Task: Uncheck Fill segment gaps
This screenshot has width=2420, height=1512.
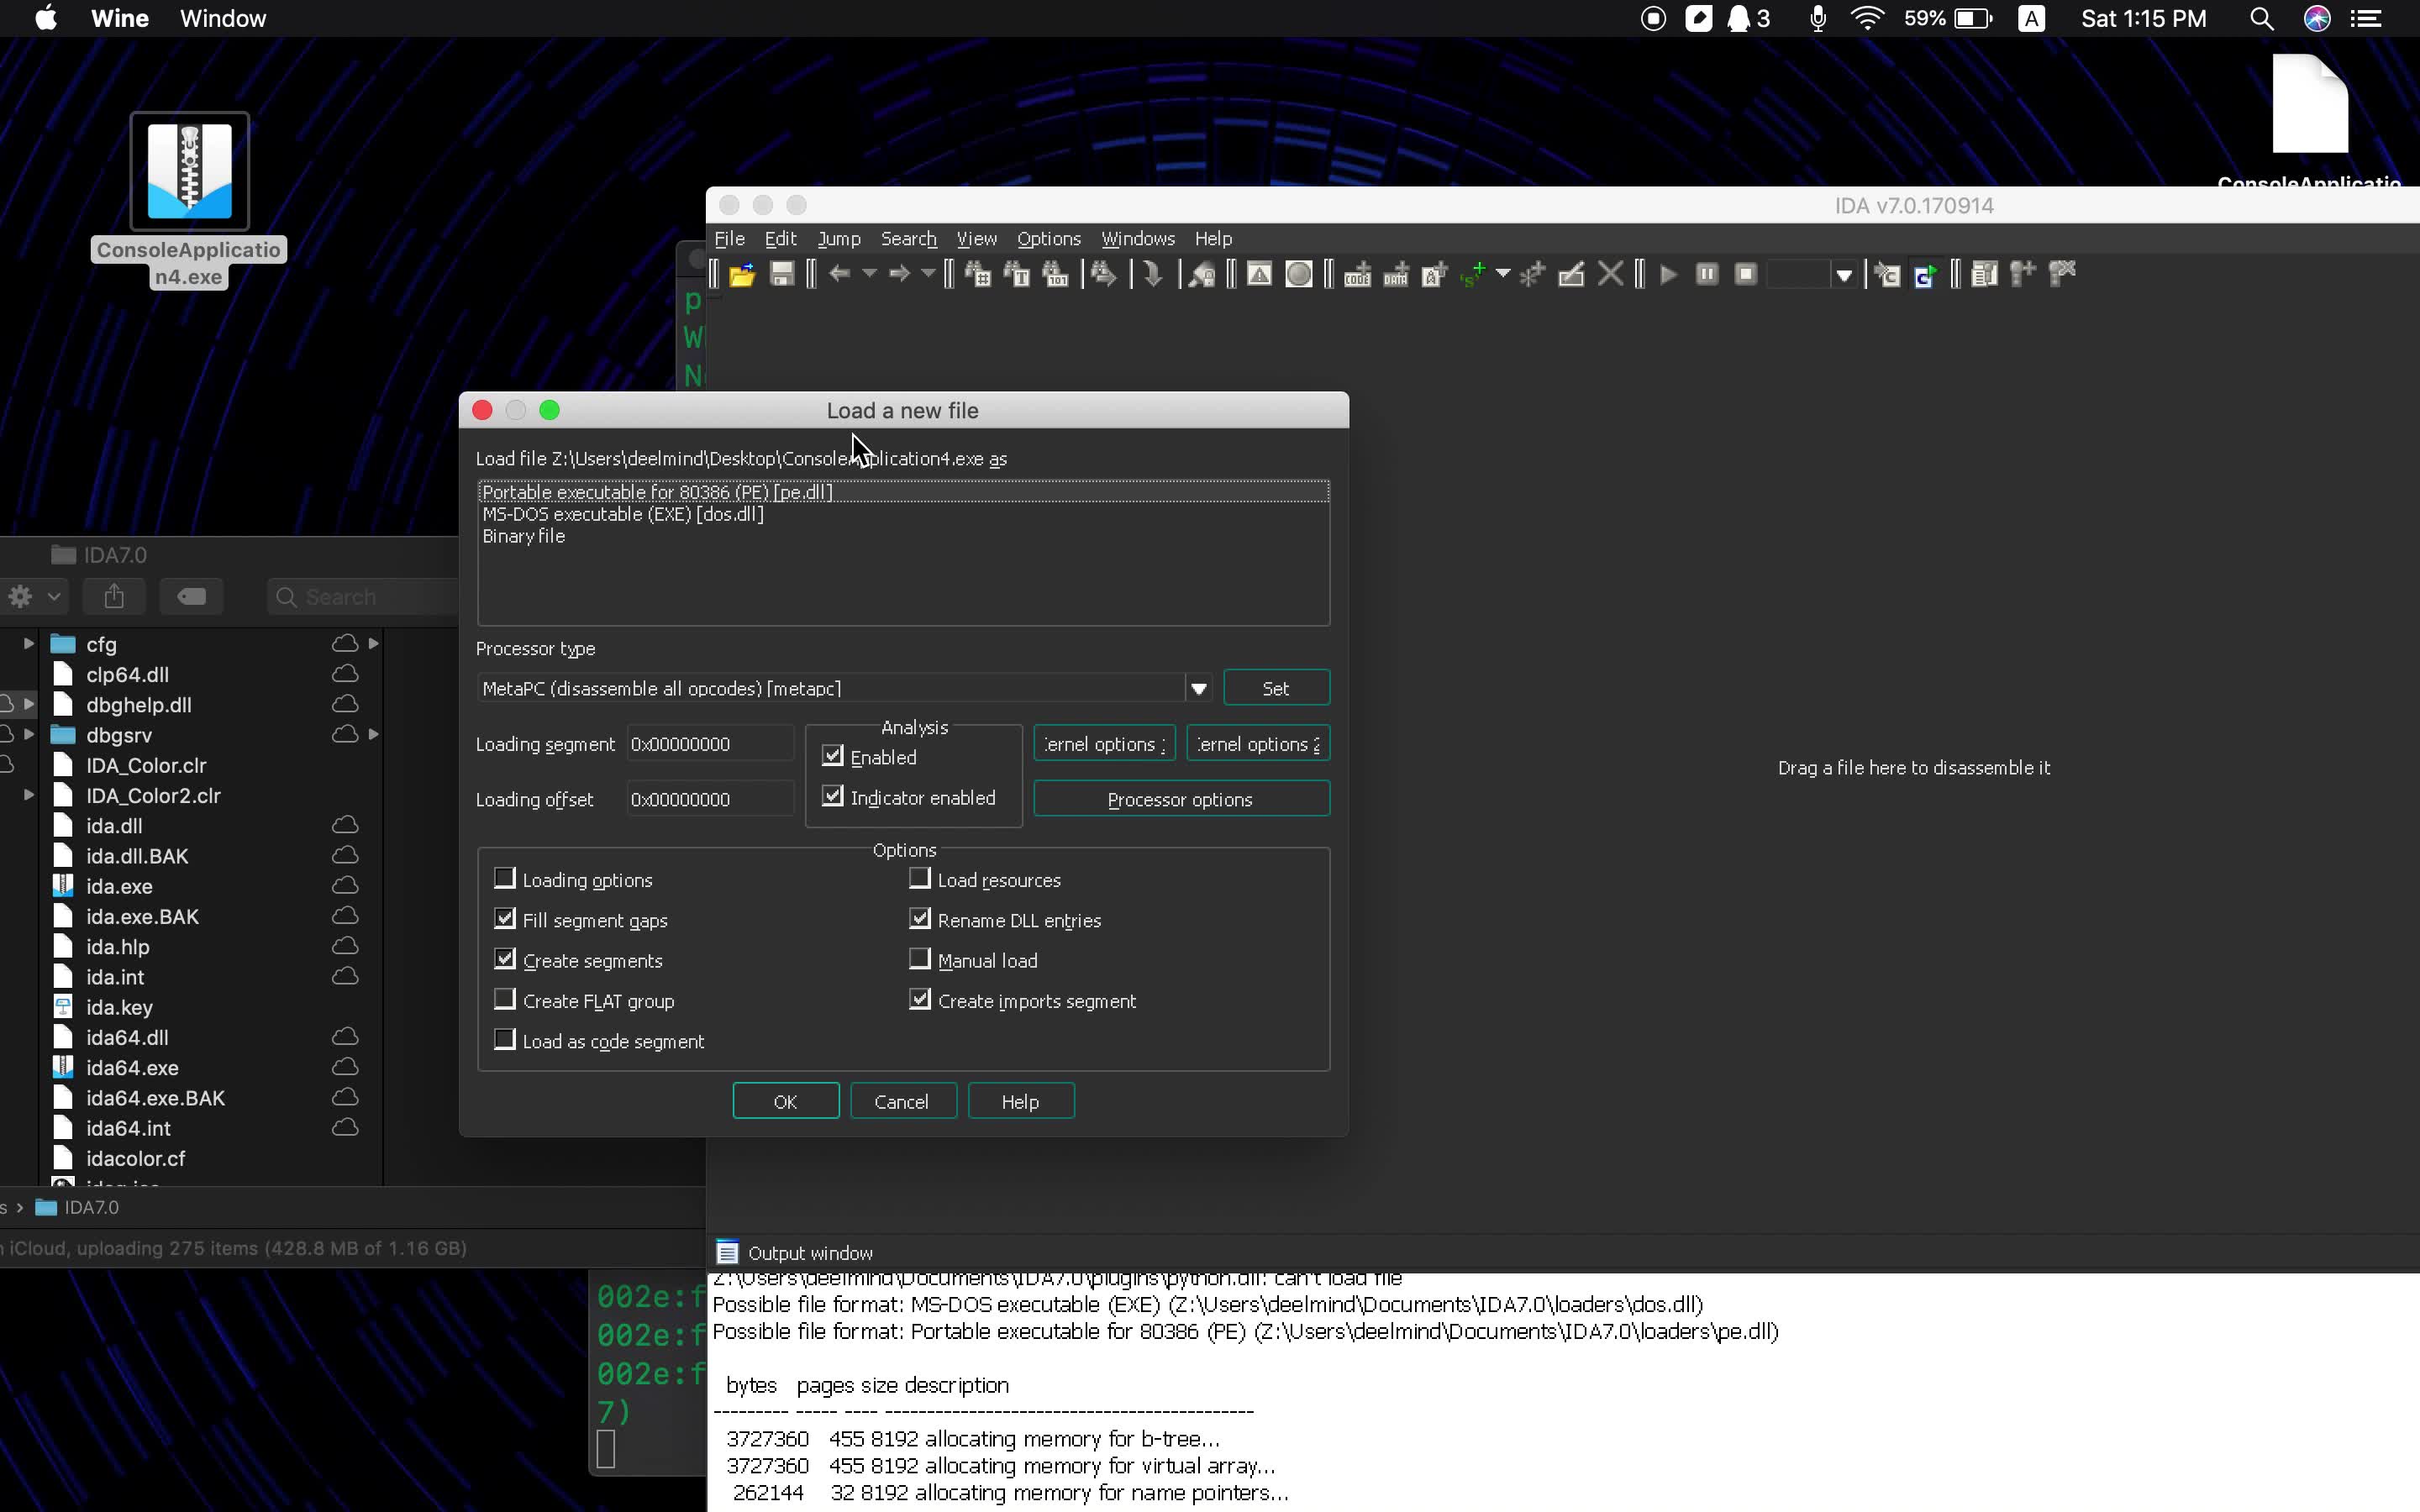Action: pyautogui.click(x=505, y=919)
